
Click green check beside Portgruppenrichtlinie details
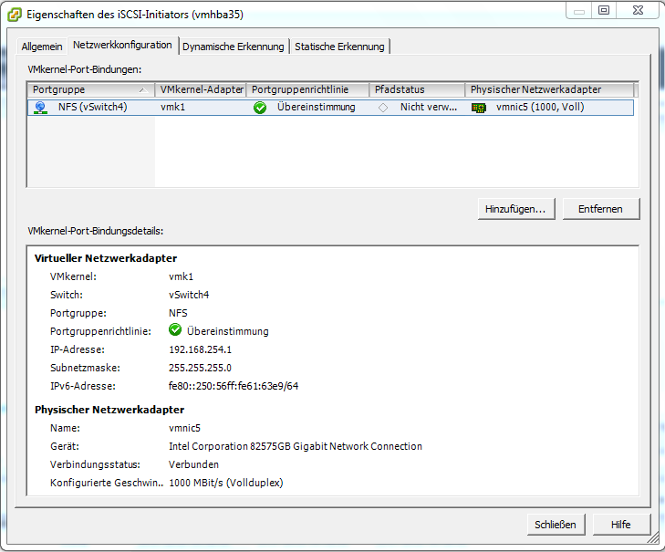point(175,329)
